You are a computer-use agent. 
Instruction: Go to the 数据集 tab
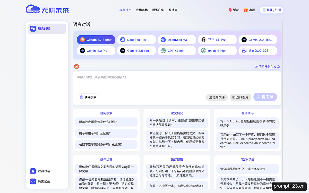click(173, 10)
